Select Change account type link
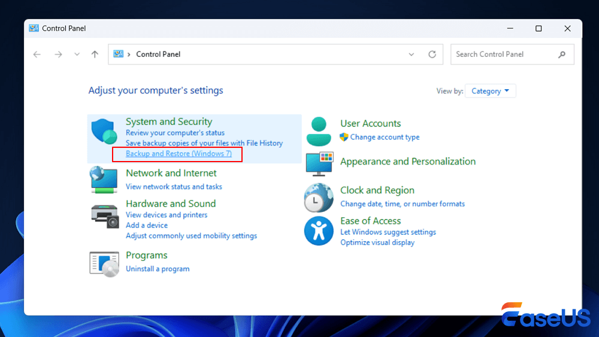Screen dimensions: 599x337 tap(385, 137)
